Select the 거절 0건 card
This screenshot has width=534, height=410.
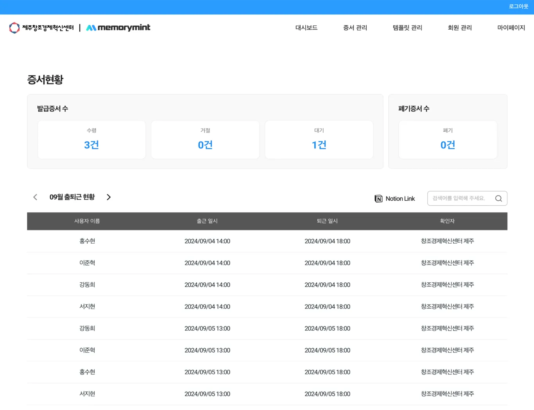[x=205, y=140]
